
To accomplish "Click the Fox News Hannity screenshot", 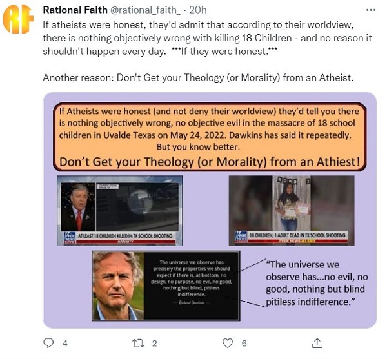I will (x=120, y=211).
